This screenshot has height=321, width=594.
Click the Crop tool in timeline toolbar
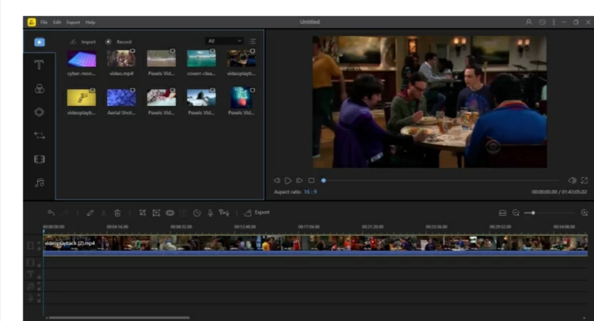pyautogui.click(x=142, y=213)
